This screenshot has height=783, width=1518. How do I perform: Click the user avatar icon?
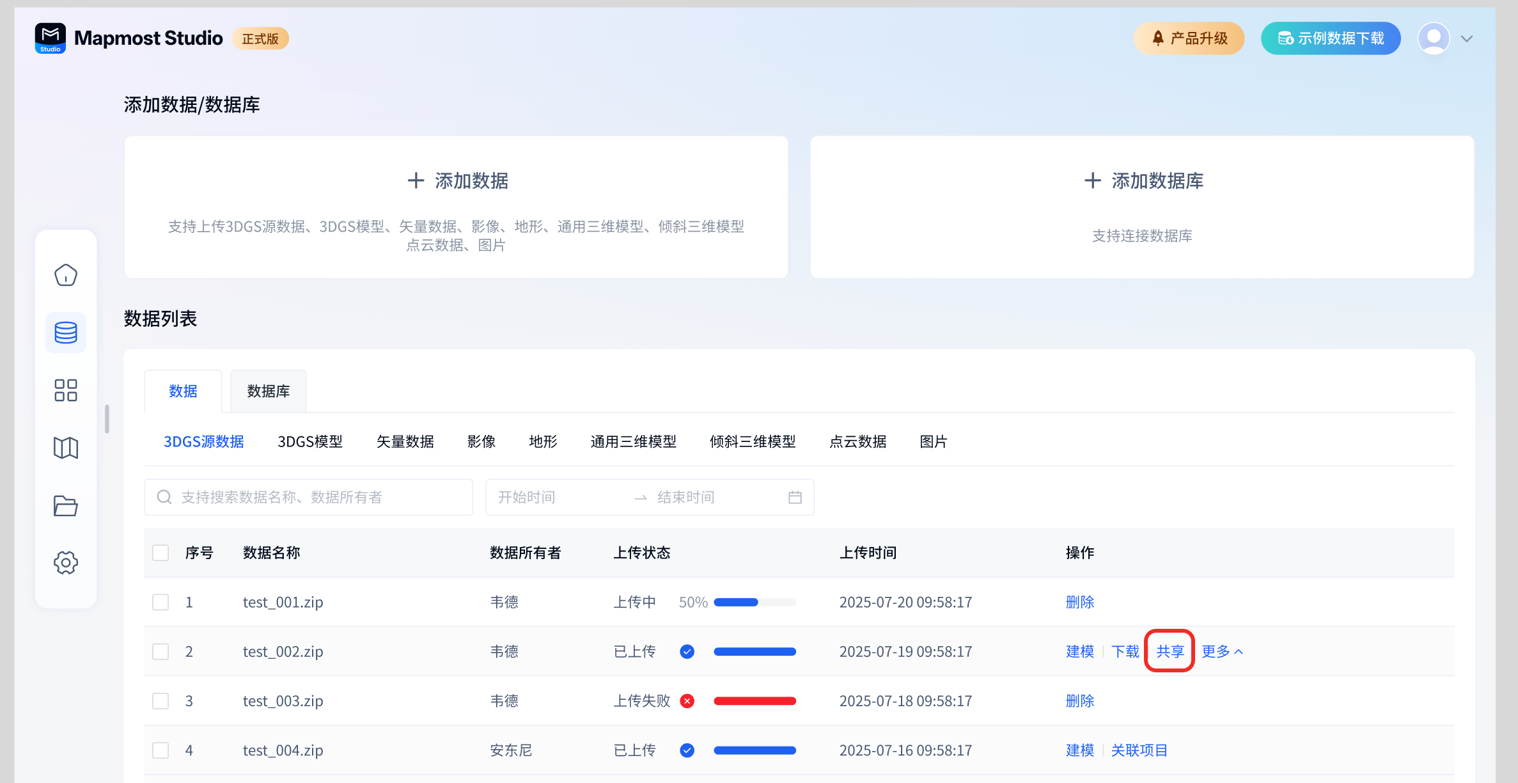coord(1434,38)
